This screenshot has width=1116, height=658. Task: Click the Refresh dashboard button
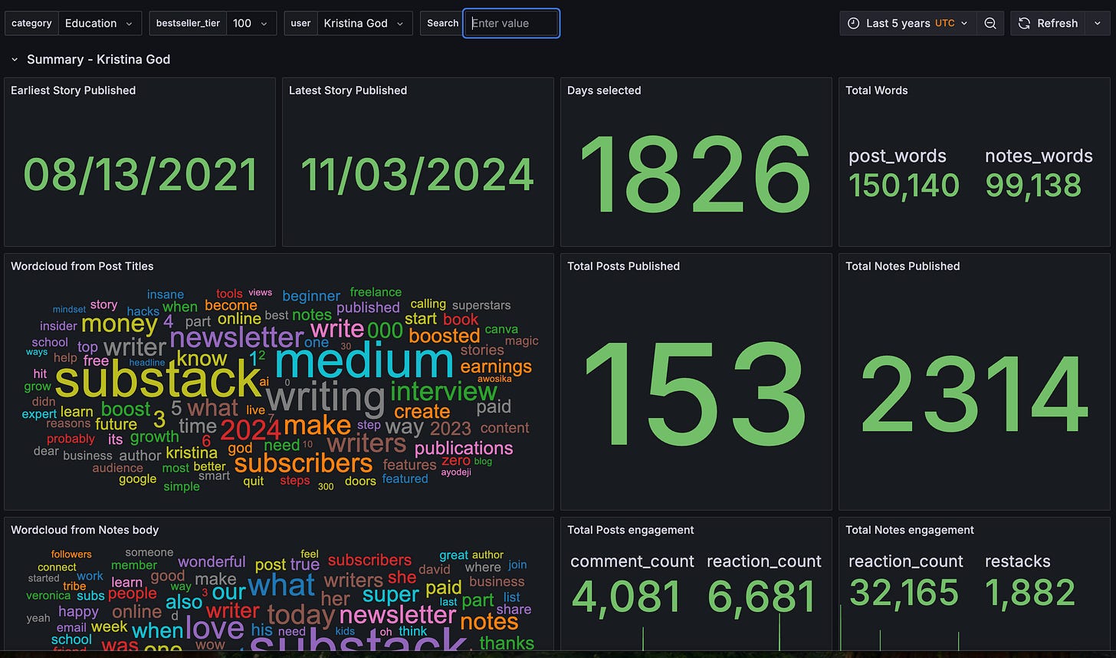point(1049,23)
